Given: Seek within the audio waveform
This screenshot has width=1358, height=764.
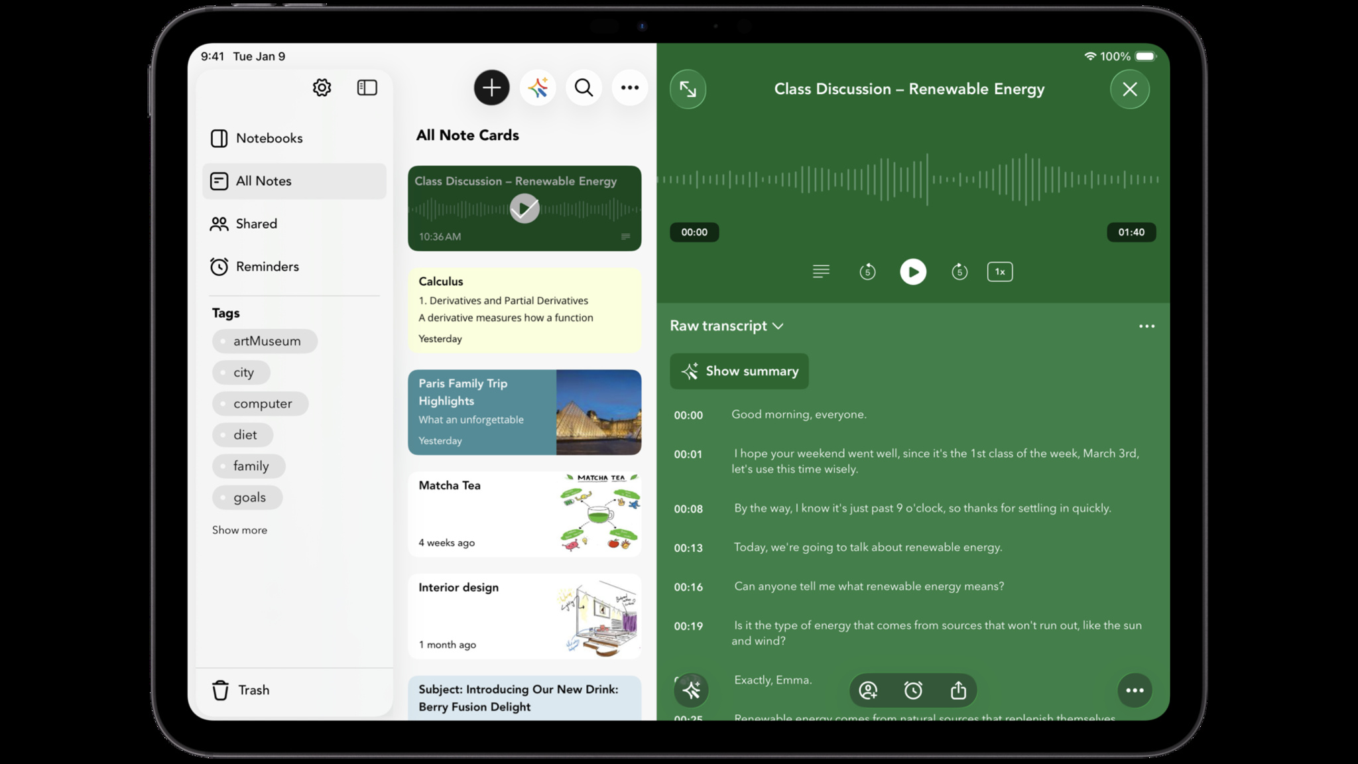Looking at the screenshot, I should pos(908,179).
